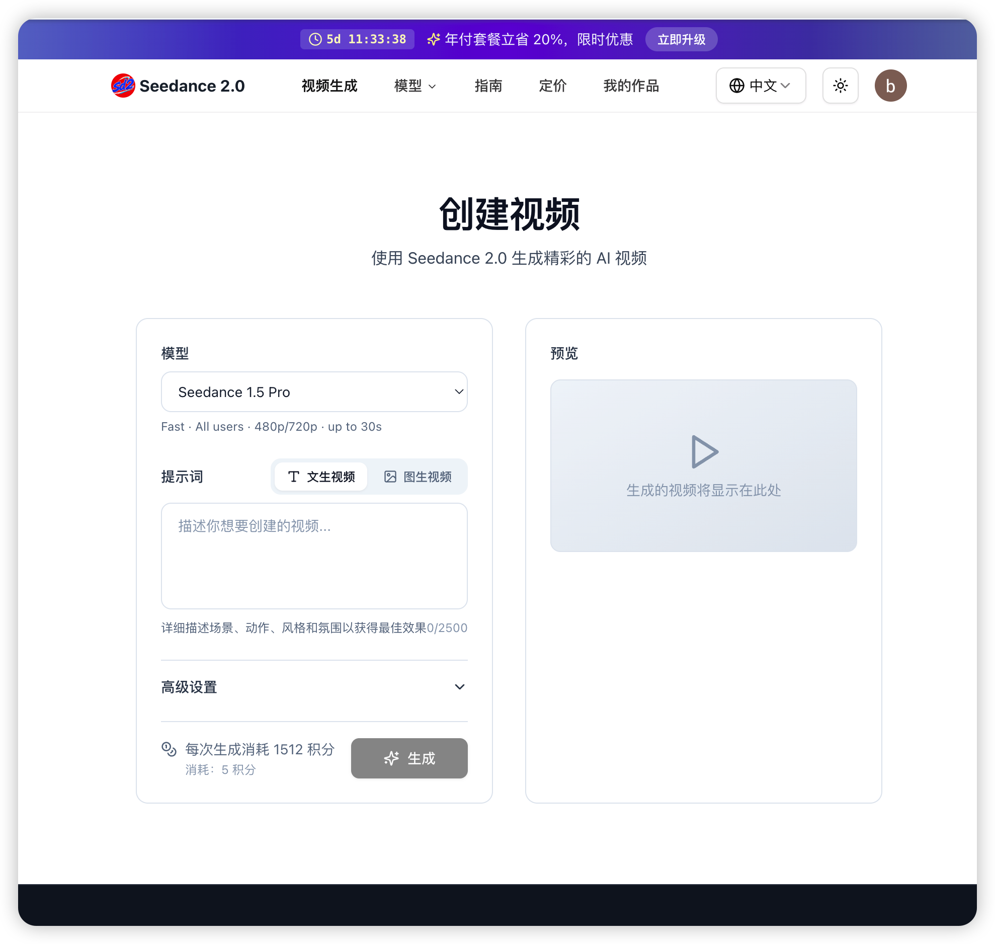
Task: Click the '使用 Seedance 2.0 生成精彩的 AI 视频' subtitle
Action: click(x=509, y=258)
